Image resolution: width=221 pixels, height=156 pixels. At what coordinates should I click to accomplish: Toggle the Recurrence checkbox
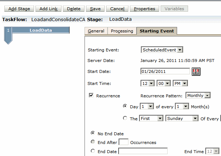click(91, 95)
